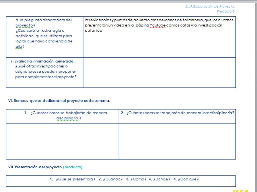
Task: Click text '¿Cuál será la estrategia o'
Action: tap(40, 30)
